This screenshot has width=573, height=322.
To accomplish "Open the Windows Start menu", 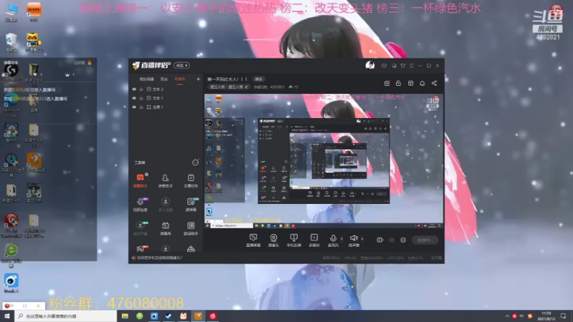I will pyautogui.click(x=6, y=316).
